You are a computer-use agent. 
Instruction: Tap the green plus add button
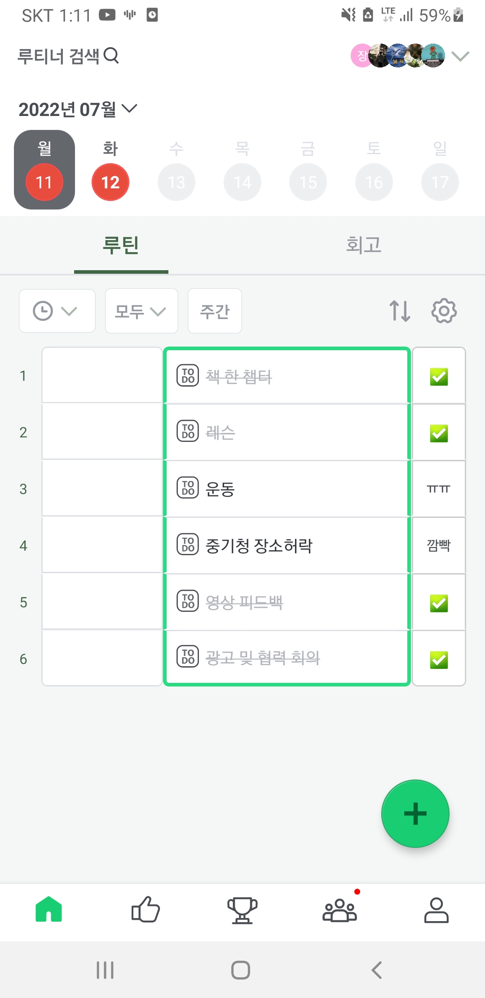click(415, 813)
